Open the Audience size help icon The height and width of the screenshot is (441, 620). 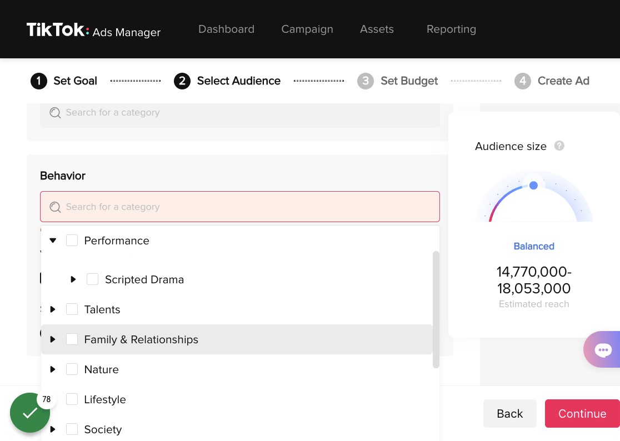[x=559, y=146]
